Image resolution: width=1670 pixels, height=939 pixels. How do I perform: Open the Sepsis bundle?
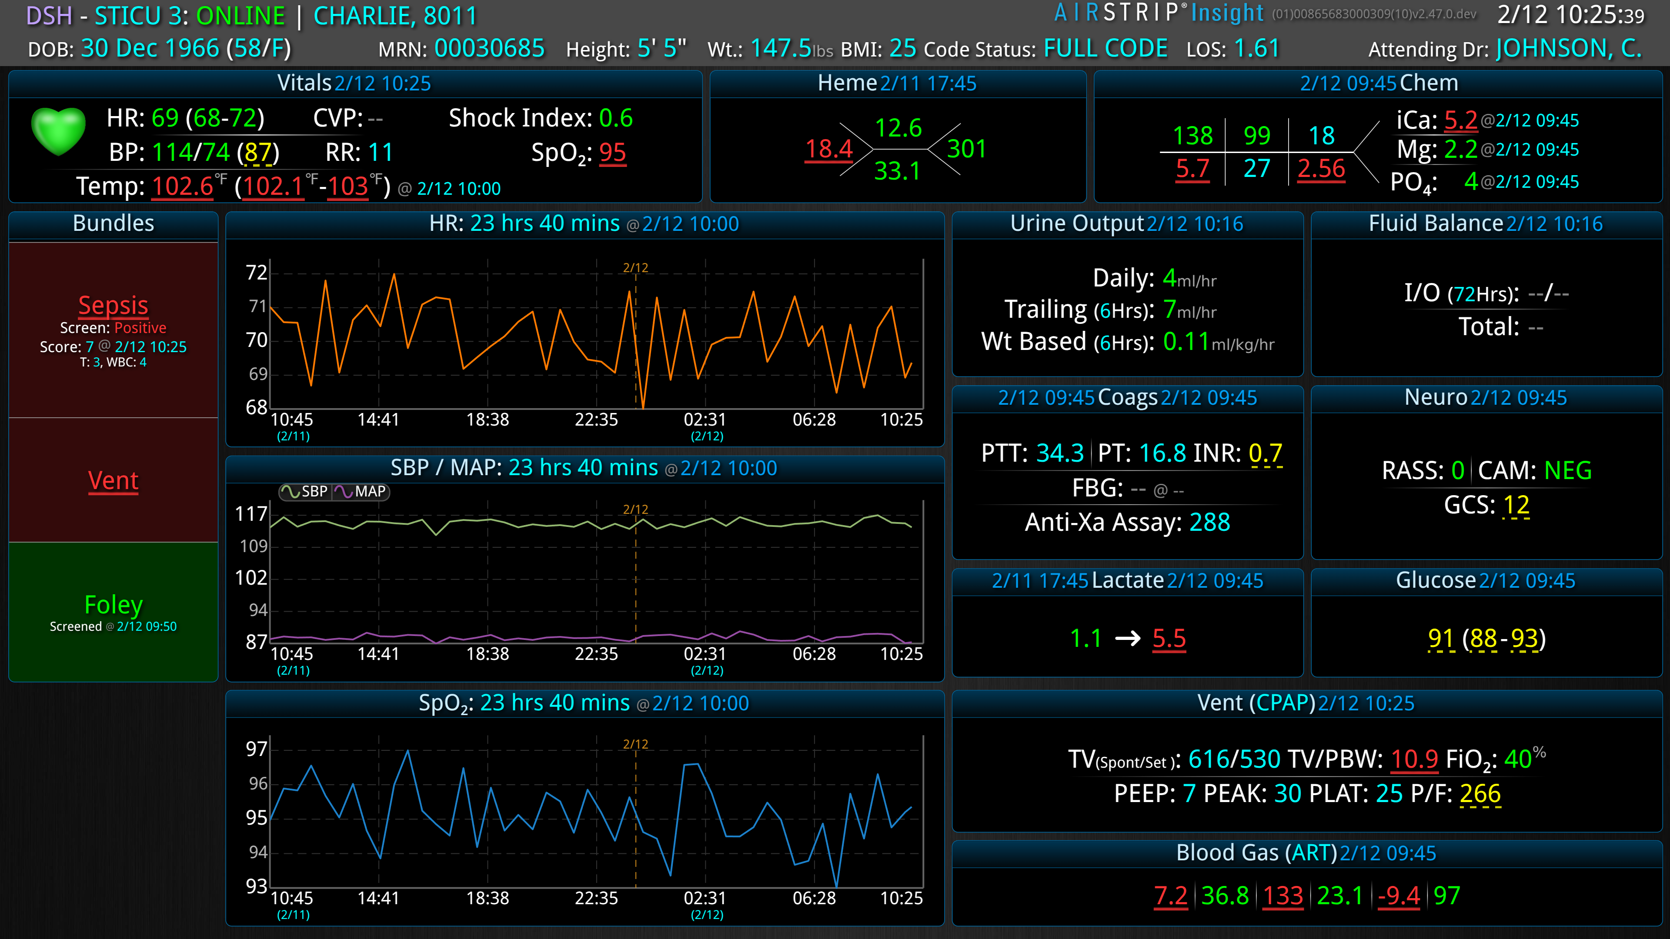113,305
